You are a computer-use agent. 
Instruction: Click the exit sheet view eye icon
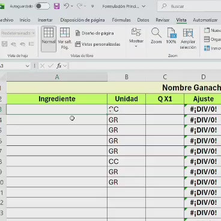(13, 44)
